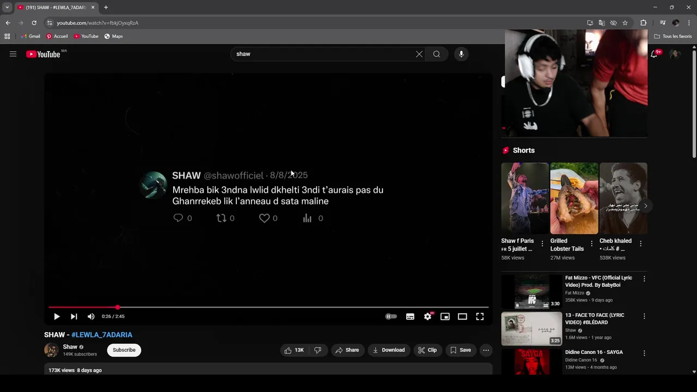The width and height of the screenshot is (697, 392).
Task: Close the SHAW LEWLA_7ADARIA tab
Action: [93, 7]
